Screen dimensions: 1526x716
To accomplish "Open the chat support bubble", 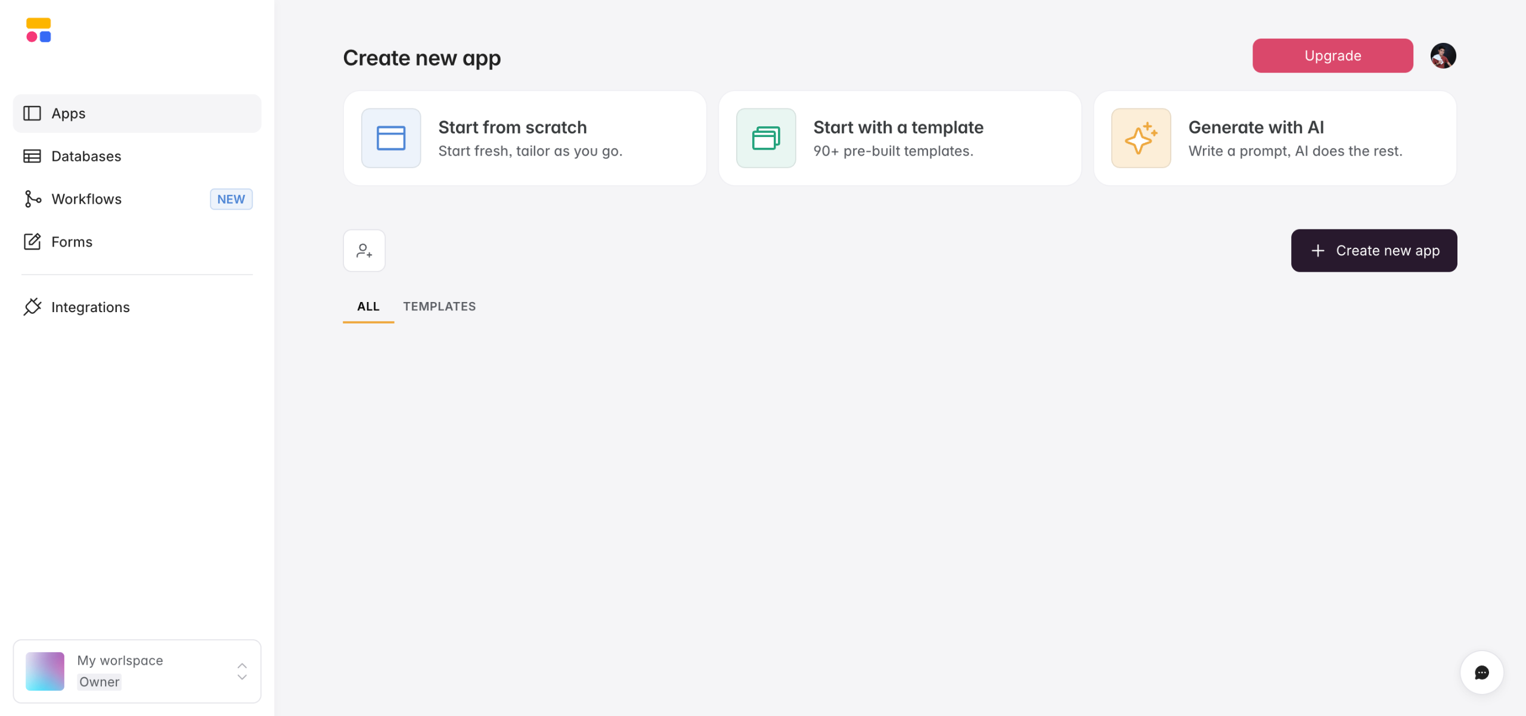I will tap(1481, 673).
